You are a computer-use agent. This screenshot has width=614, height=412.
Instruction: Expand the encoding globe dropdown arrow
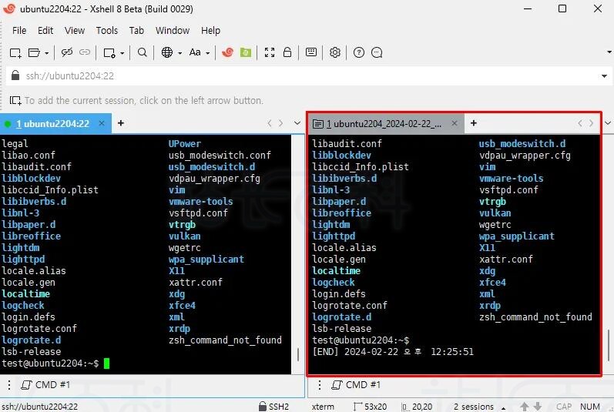click(180, 53)
